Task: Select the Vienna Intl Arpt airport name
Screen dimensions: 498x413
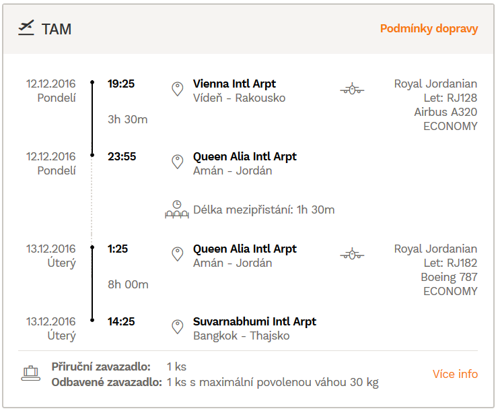Action: pyautogui.click(x=234, y=84)
